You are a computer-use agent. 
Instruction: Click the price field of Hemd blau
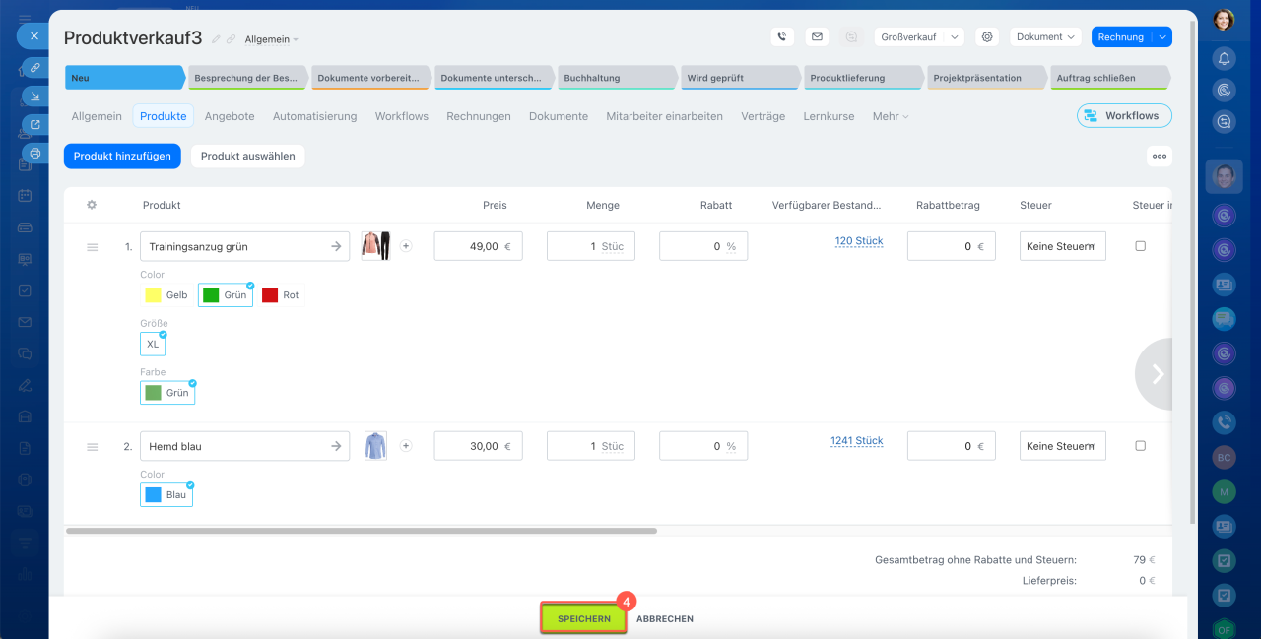point(478,446)
